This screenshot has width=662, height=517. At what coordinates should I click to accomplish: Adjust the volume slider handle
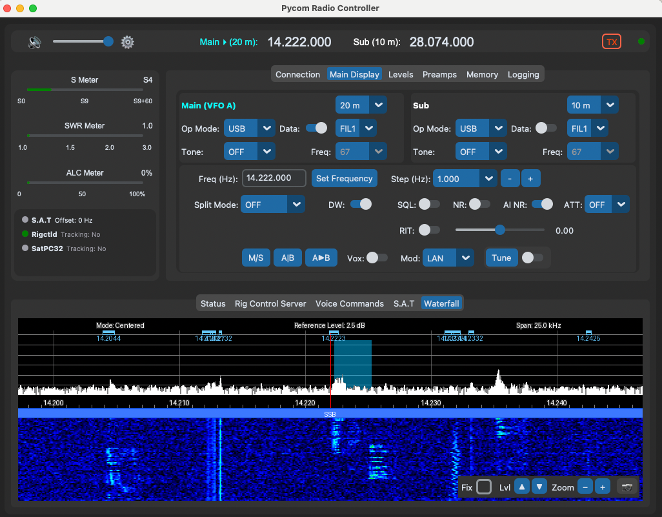108,41
